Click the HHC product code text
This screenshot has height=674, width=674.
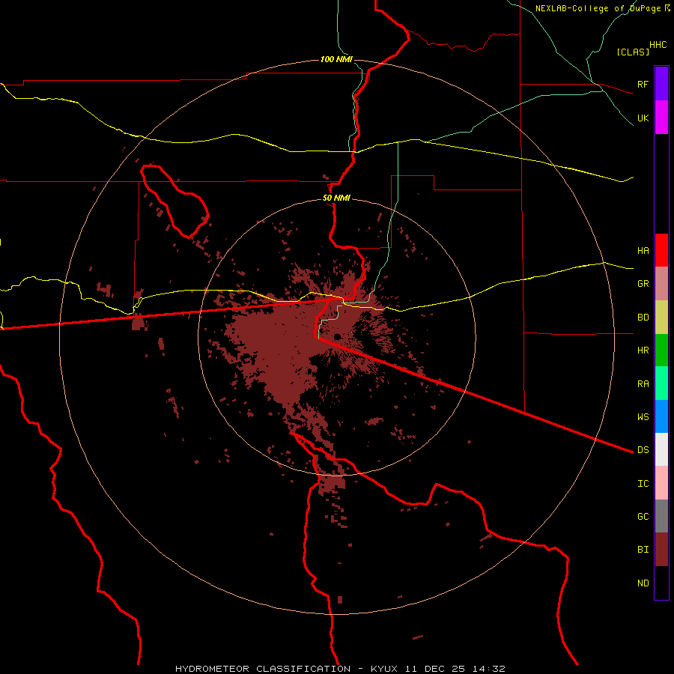pos(658,45)
